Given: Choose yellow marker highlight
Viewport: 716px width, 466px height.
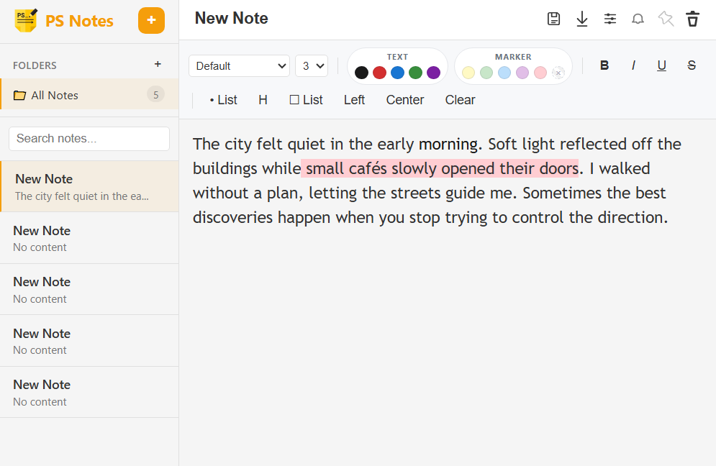Looking at the screenshot, I should coord(468,73).
